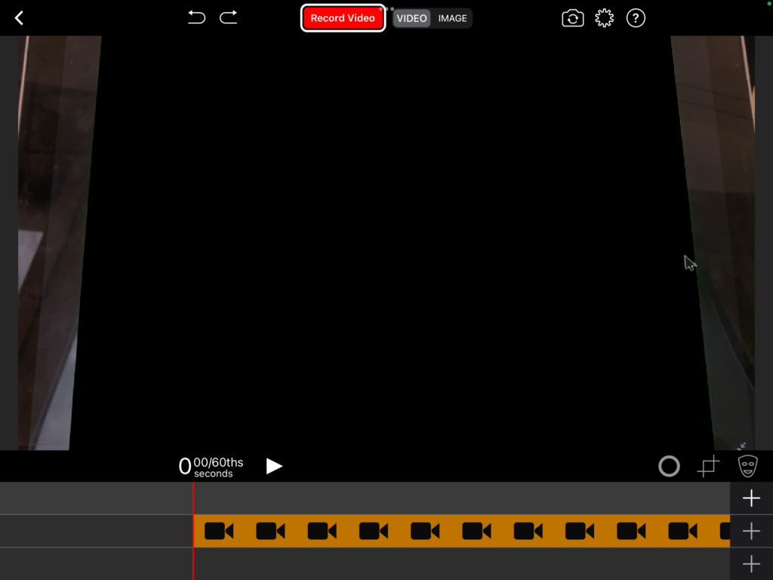
Task: Play the timeline preview
Action: [275, 466]
